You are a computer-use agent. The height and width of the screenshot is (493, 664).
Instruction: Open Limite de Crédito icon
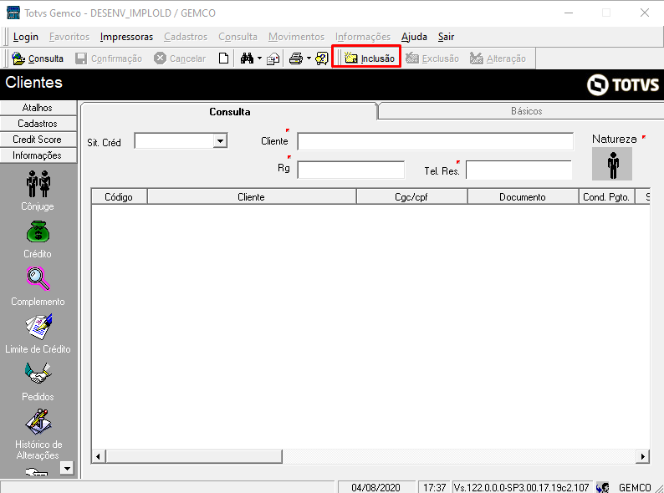coord(38,326)
